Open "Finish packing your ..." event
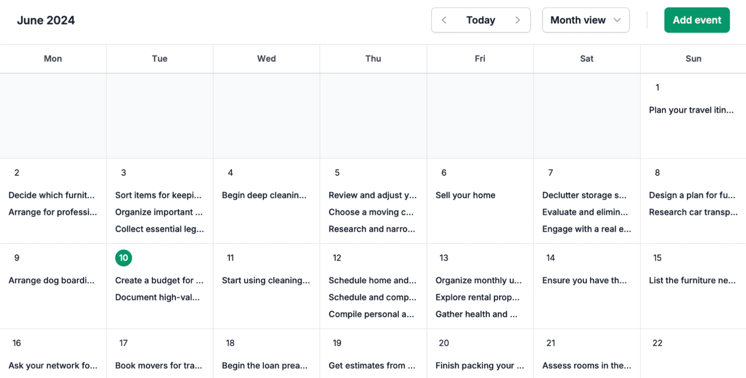Image resolution: width=746 pixels, height=378 pixels. (x=480, y=366)
